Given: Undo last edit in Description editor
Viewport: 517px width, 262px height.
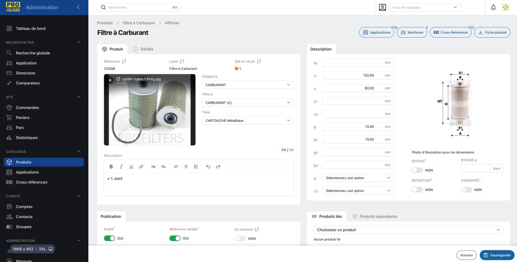Looking at the screenshot, I should tap(208, 167).
